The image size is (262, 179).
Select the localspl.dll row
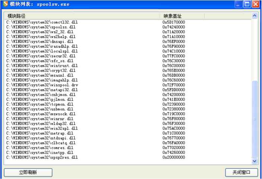pos(128,51)
